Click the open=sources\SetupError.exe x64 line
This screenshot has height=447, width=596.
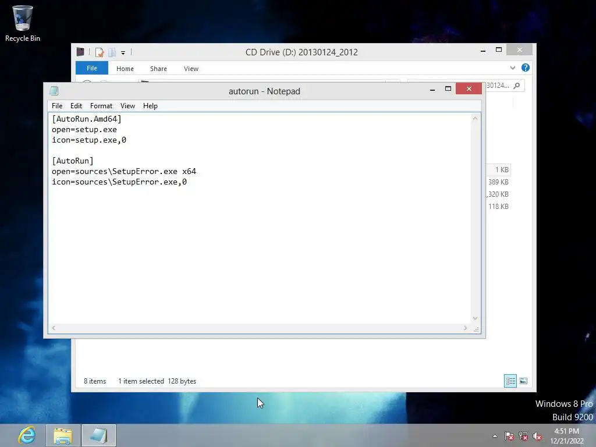tap(124, 172)
